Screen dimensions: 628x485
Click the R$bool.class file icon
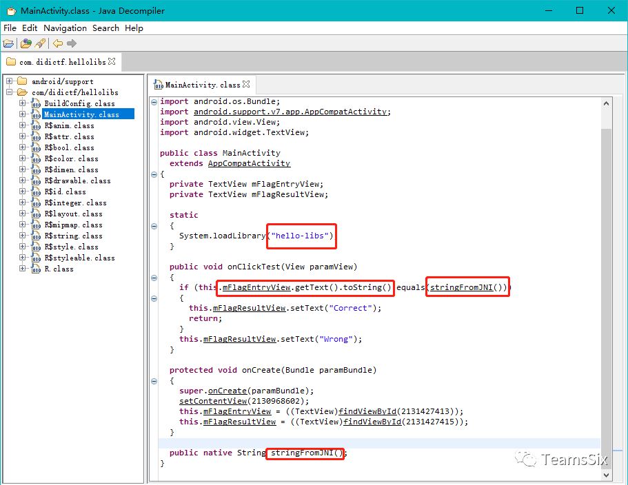(x=36, y=147)
